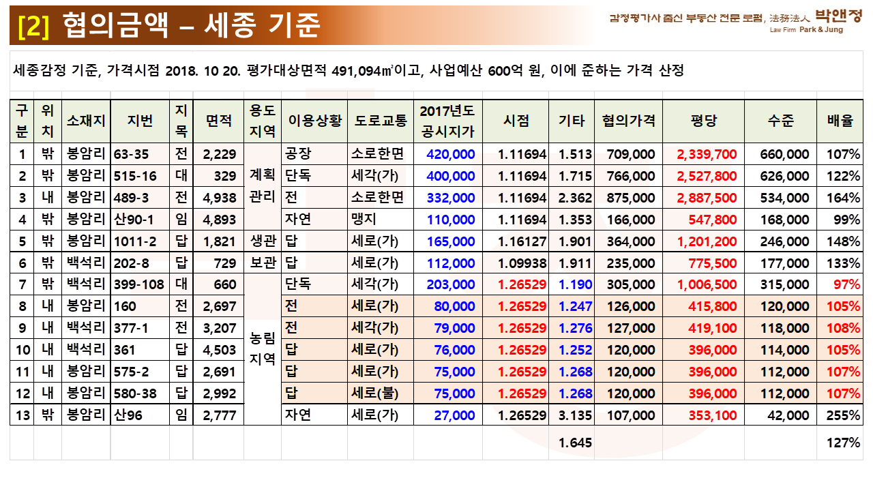Select the 2017년도 공시지가 column header
The image size is (873, 491).
pyautogui.click(x=447, y=121)
